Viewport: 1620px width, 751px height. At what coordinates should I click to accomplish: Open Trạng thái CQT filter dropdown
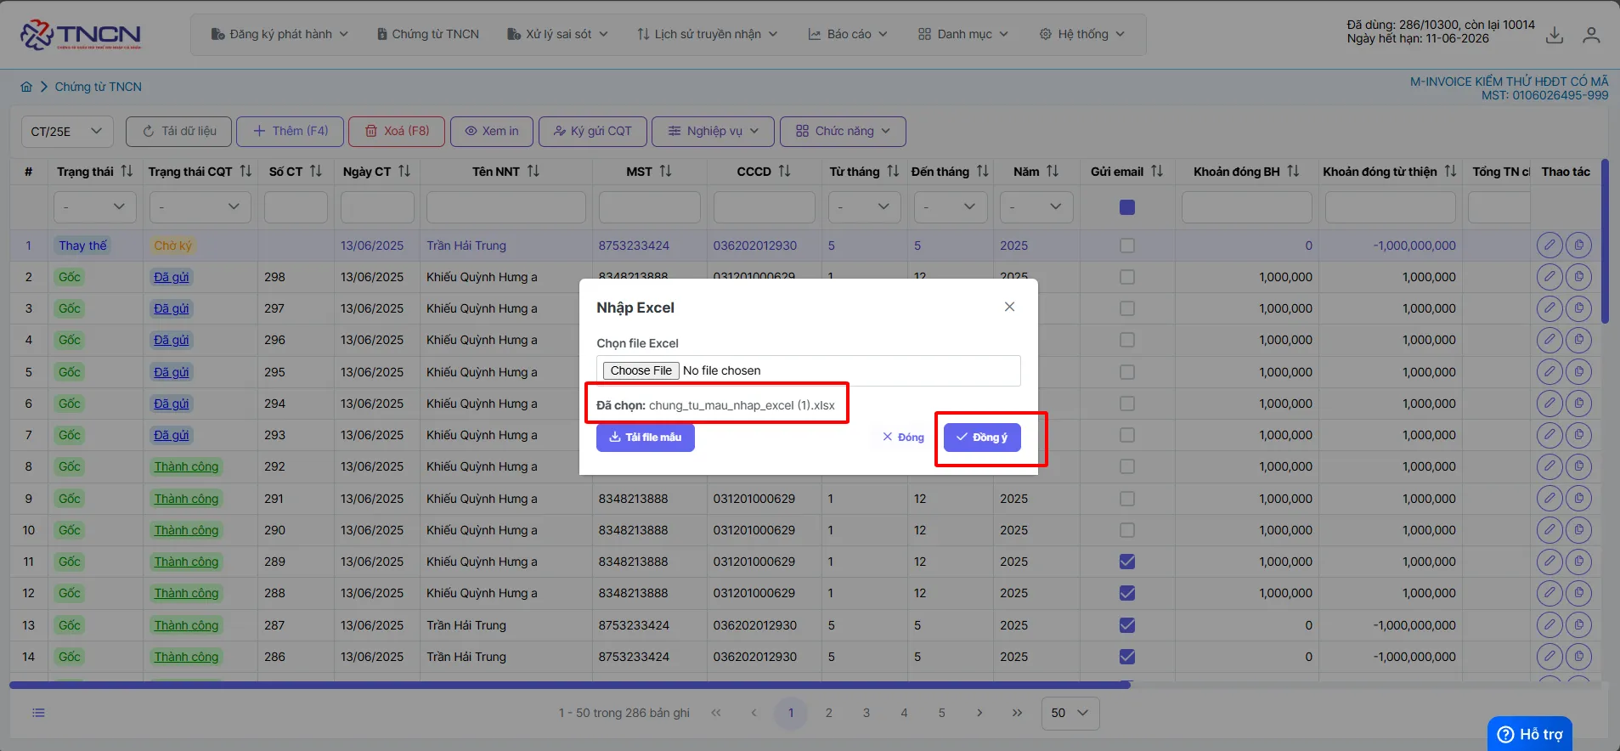pos(200,207)
